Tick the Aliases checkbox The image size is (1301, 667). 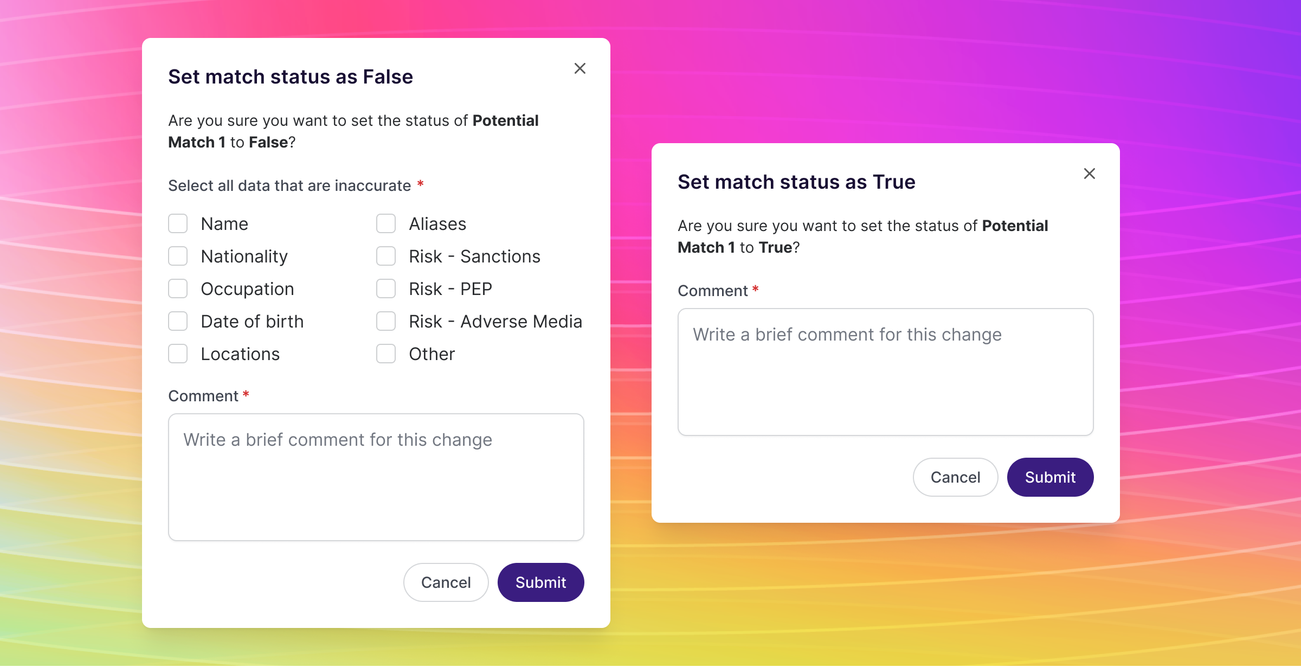[386, 224]
